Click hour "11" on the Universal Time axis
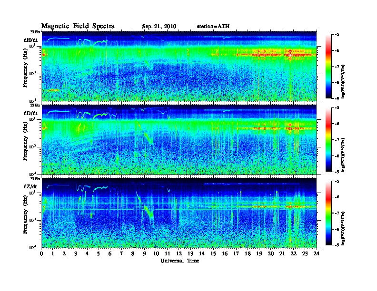This screenshot has height=291, width=377. coord(168,254)
